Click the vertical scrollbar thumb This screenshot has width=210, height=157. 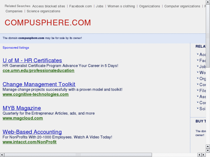(208, 36)
